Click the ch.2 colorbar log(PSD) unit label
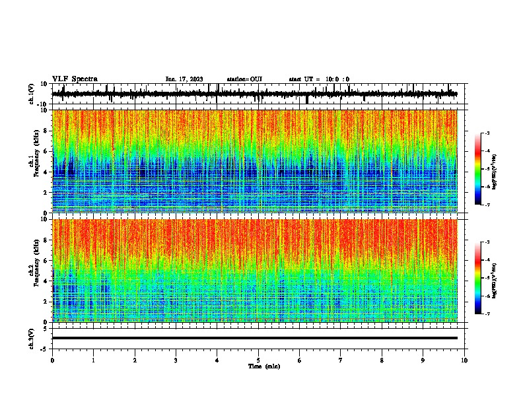 point(495,281)
